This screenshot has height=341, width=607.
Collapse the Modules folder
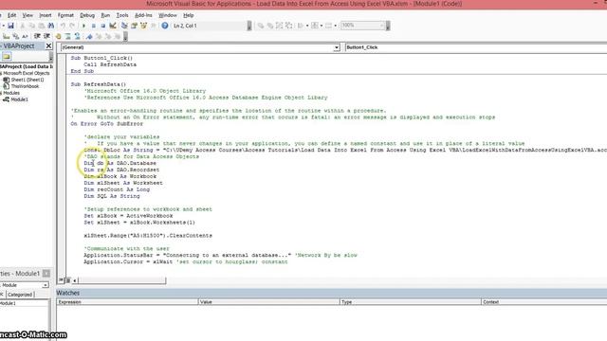pos(1,93)
